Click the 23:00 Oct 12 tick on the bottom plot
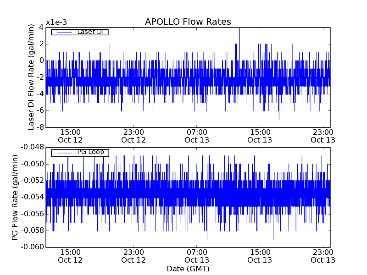Screen dimensions: 367x275 click(x=133, y=256)
